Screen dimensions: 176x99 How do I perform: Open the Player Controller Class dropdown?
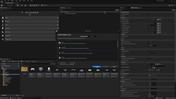152,27
